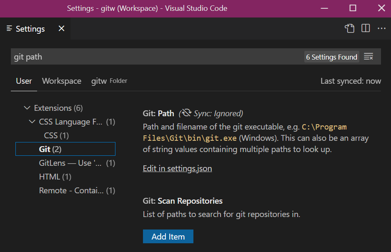Close the Visual Studio Code window
391x252 pixels.
[x=381, y=8]
